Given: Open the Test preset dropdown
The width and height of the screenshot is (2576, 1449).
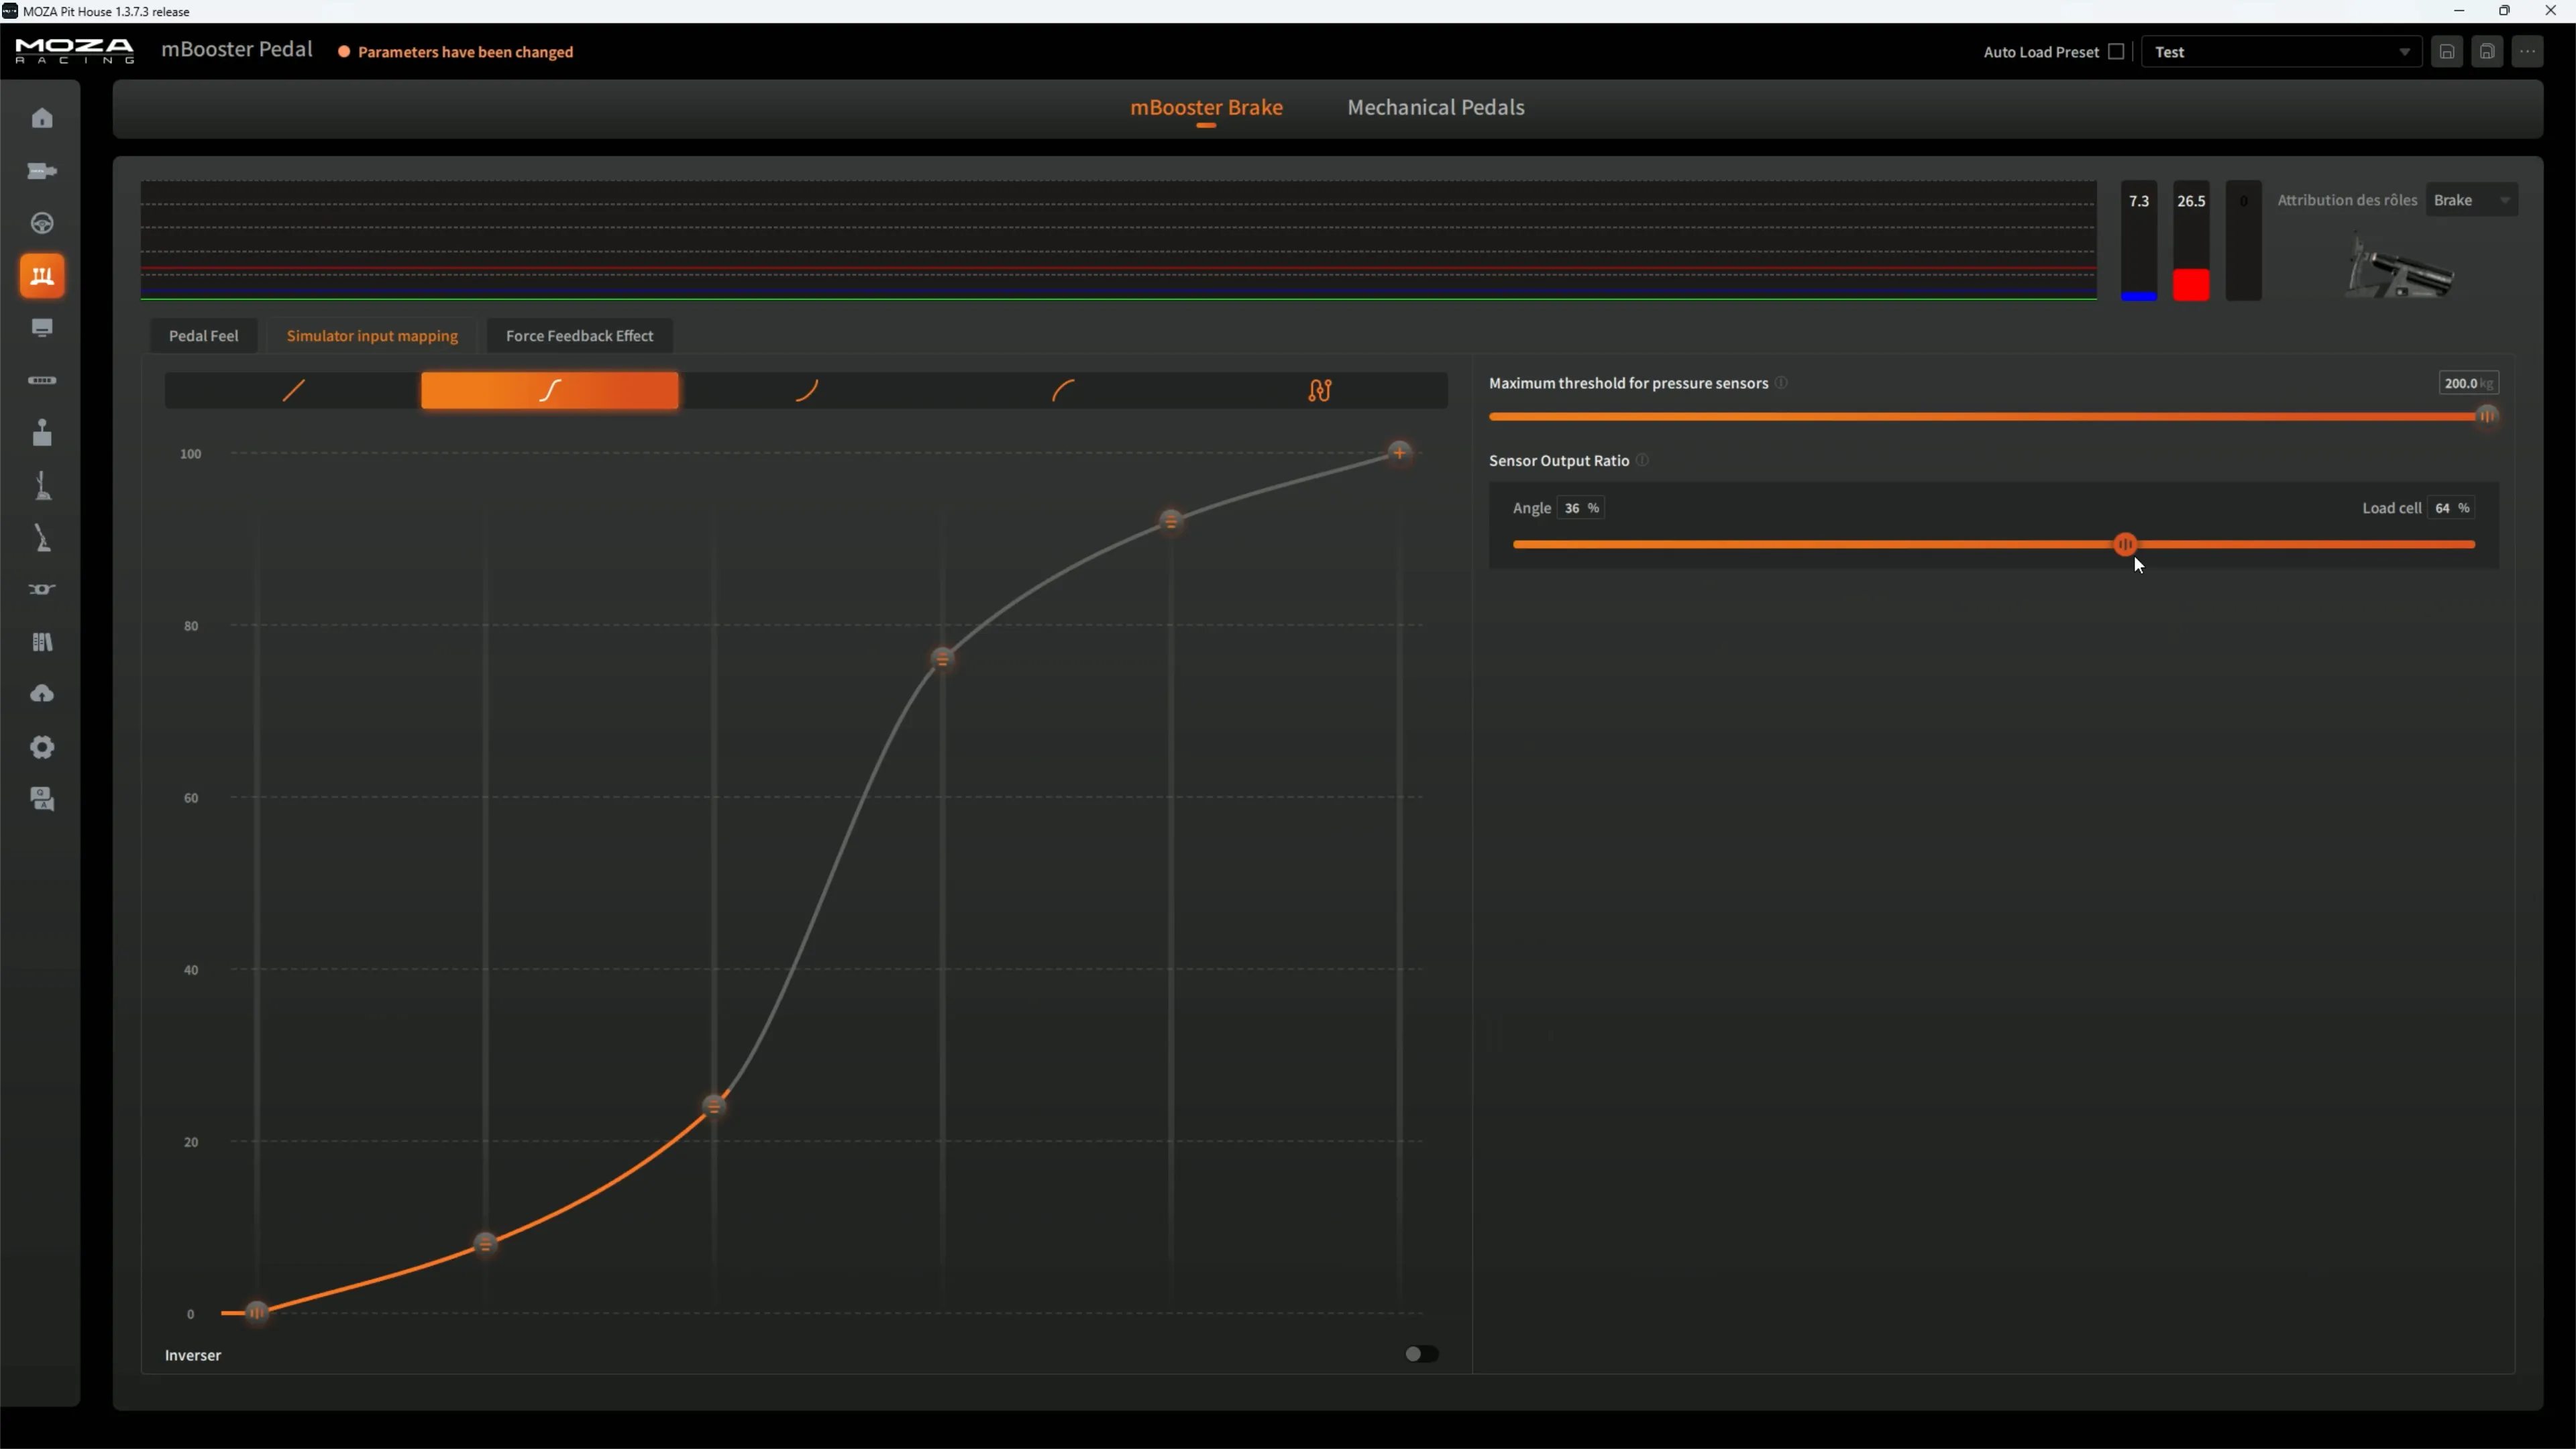Looking at the screenshot, I should pos(2281,52).
